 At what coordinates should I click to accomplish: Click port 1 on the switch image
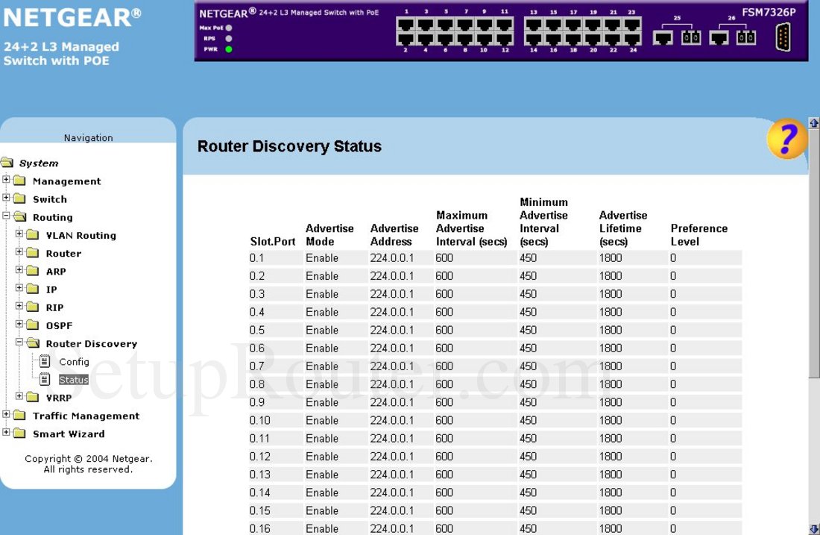tap(406, 24)
